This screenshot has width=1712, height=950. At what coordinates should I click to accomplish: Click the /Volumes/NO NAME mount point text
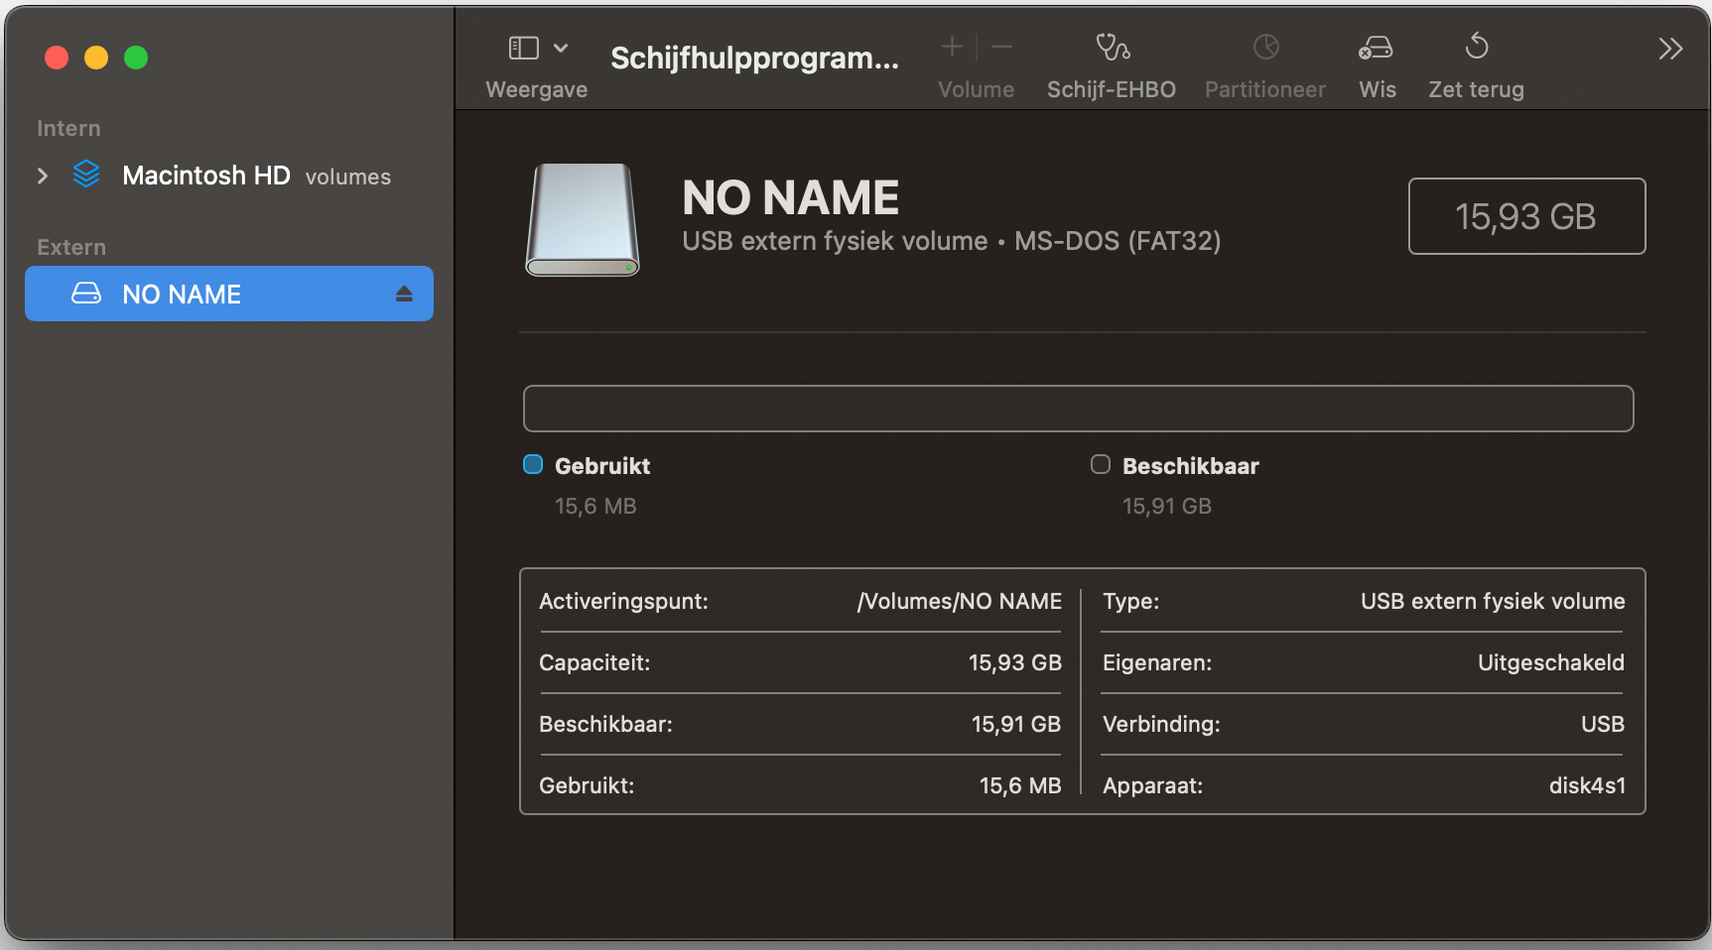(x=959, y=601)
